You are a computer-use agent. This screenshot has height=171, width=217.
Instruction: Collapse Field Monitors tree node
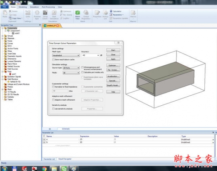pyautogui.click(x=3, y=79)
